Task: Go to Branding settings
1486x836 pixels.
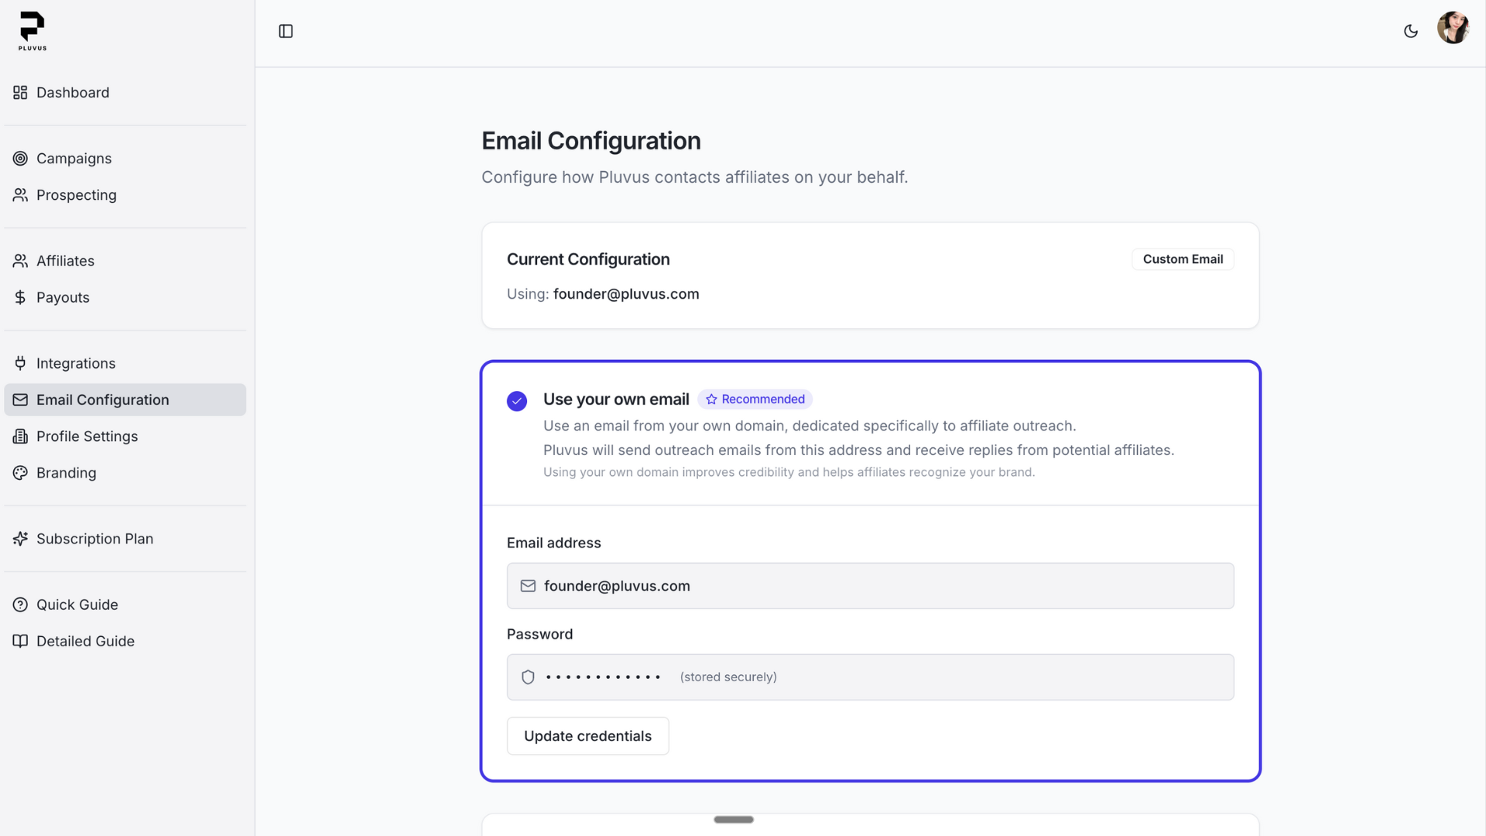Action: click(x=125, y=473)
